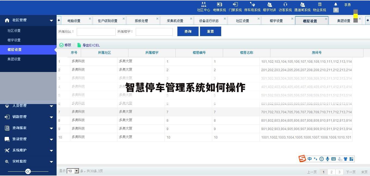Switch to the 设备运行状态 tab

(209, 21)
